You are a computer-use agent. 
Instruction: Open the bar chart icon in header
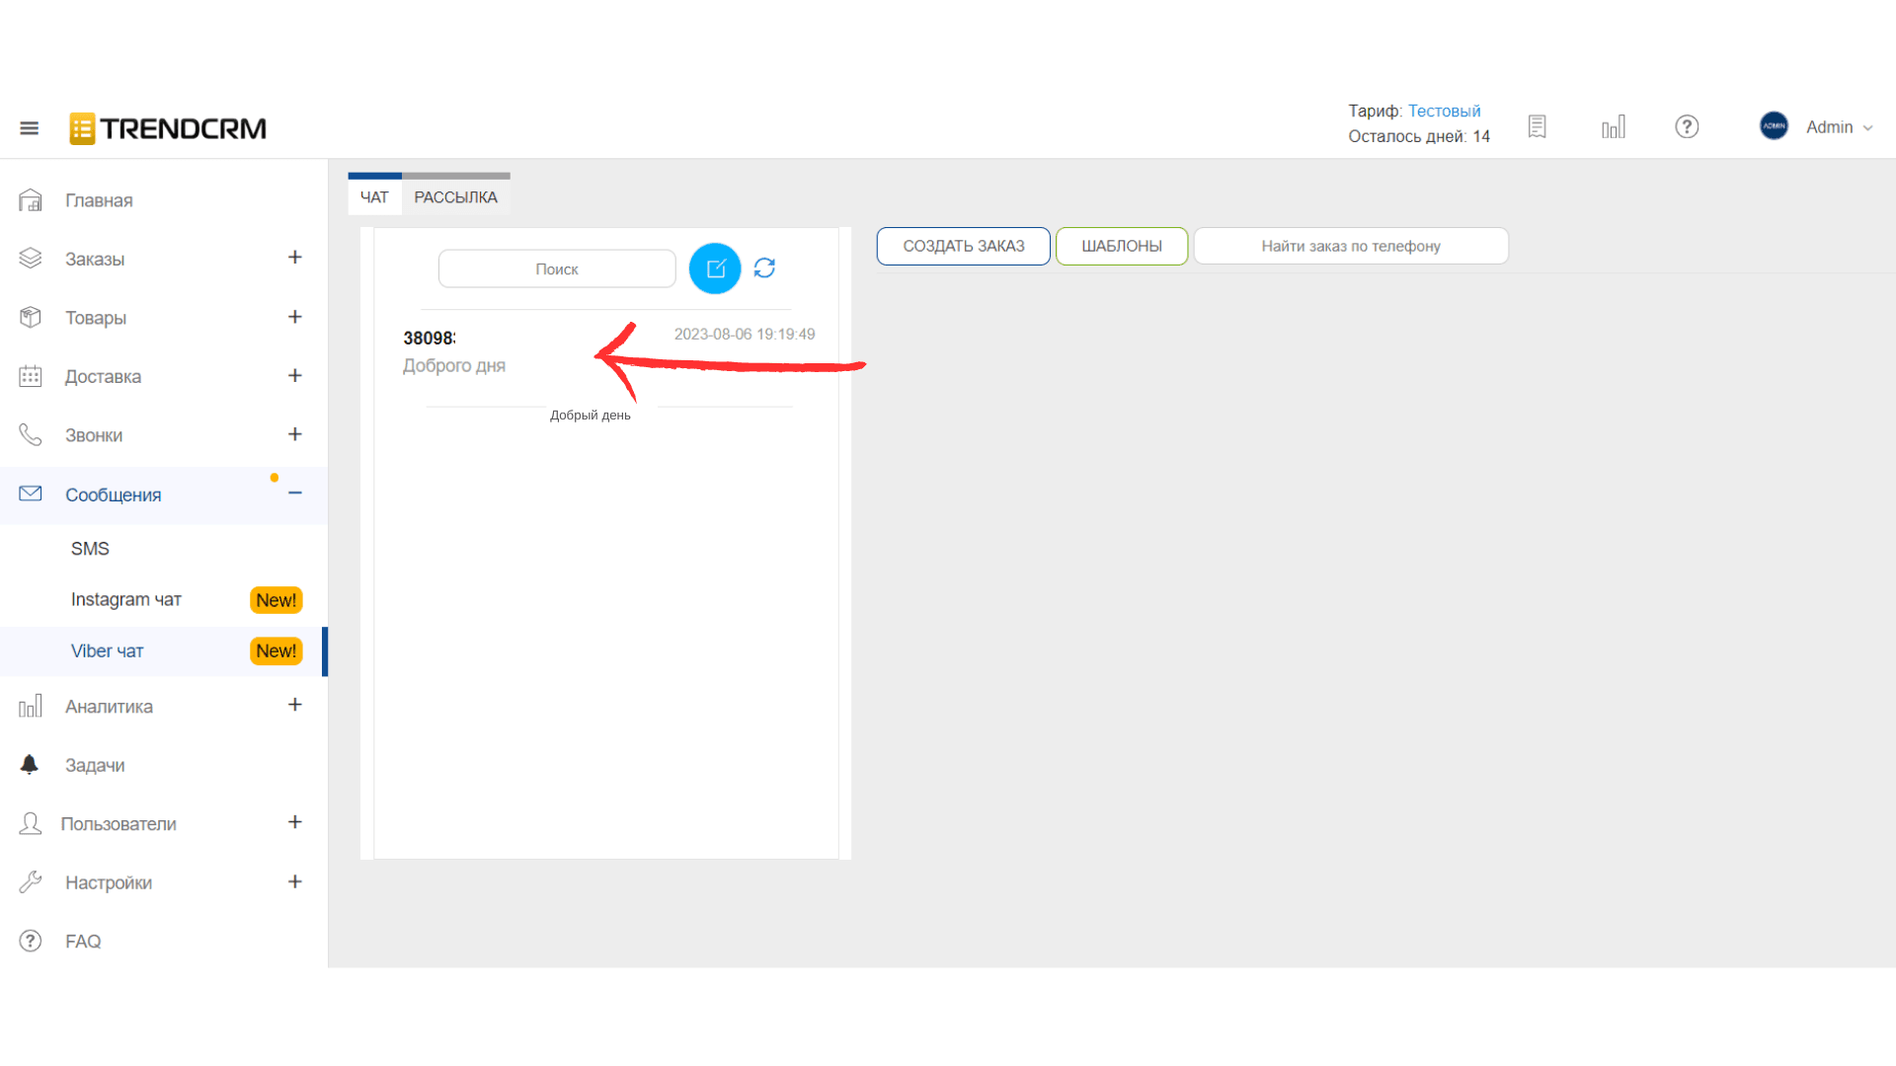[1614, 126]
